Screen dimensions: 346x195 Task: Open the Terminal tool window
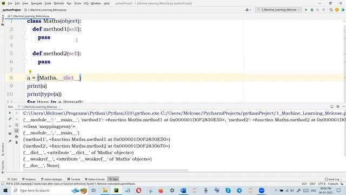coord(74,179)
